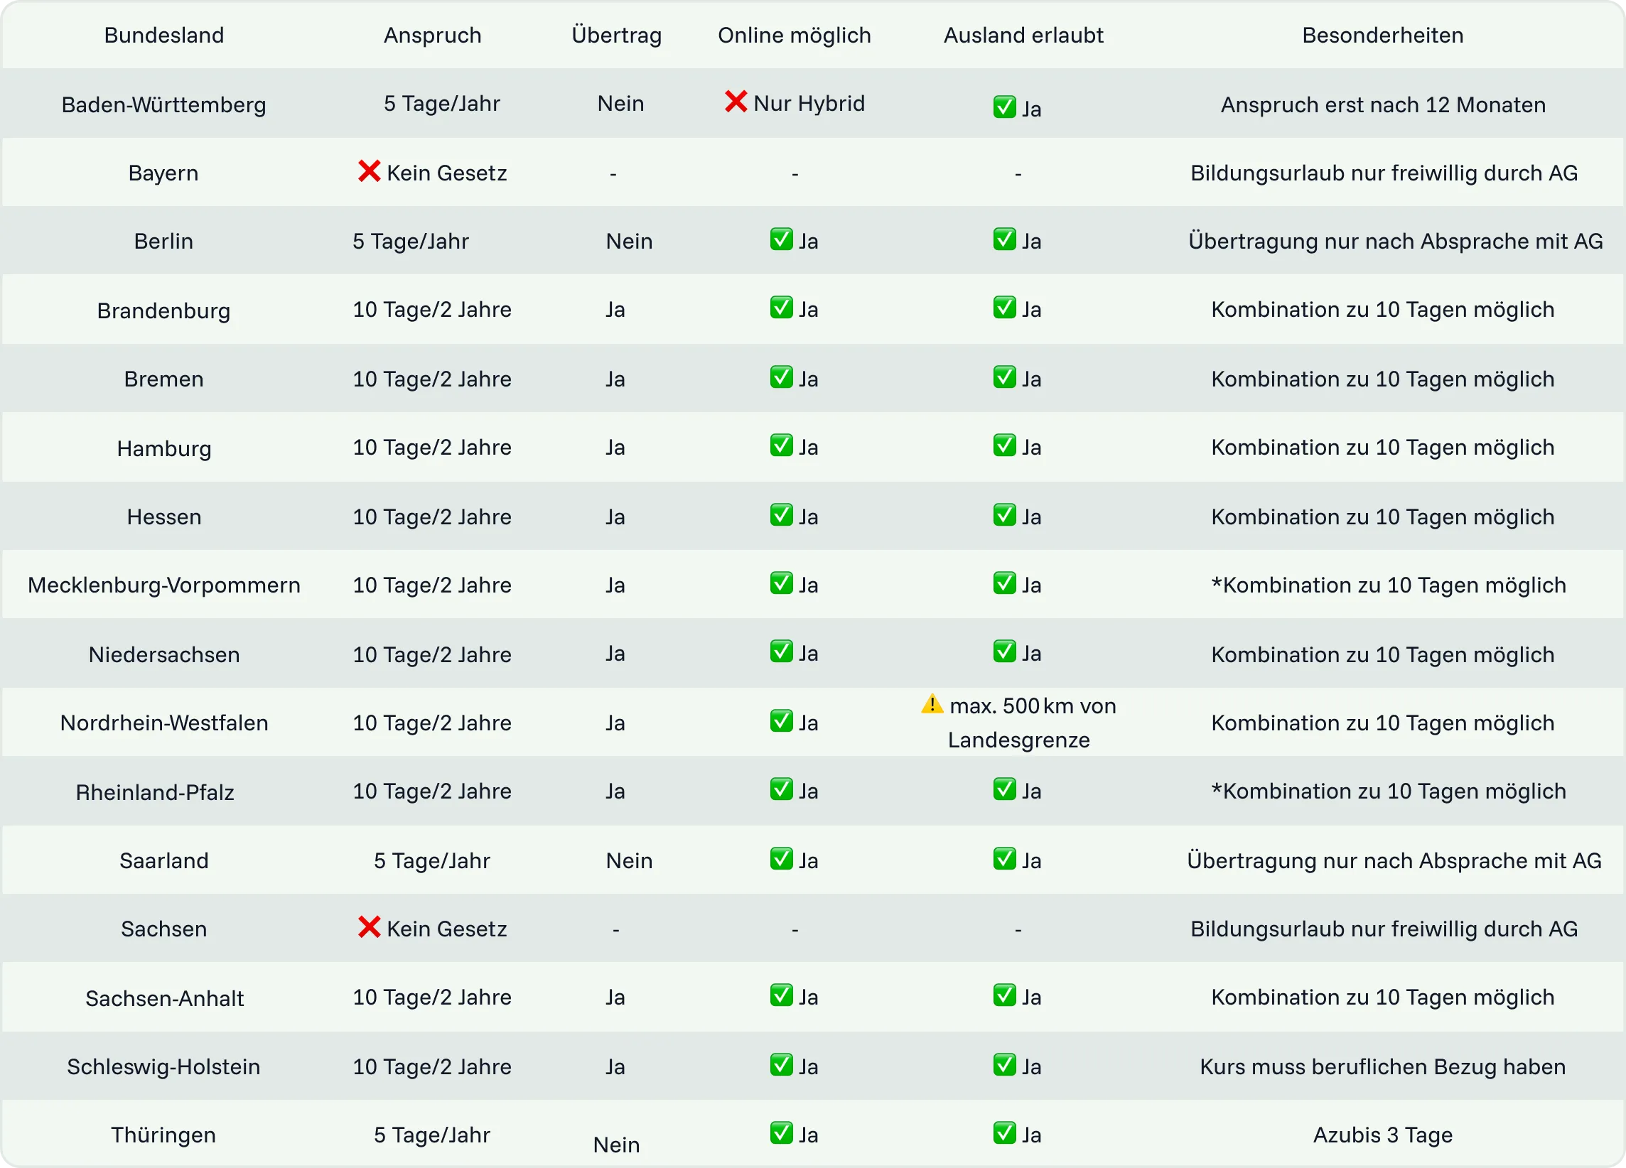The width and height of the screenshot is (1626, 1168).
Task: Click Hamburg's Online möglich green checkmark
Action: click(781, 445)
